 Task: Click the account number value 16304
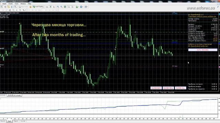coord(215,19)
